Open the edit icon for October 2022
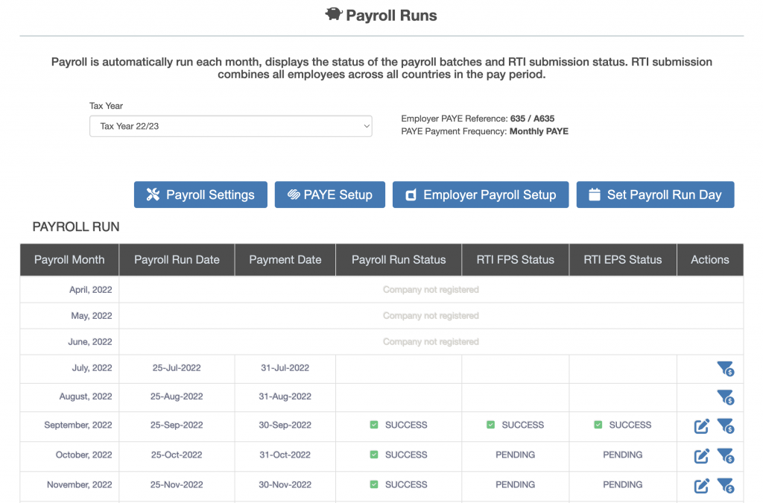 coord(701,456)
